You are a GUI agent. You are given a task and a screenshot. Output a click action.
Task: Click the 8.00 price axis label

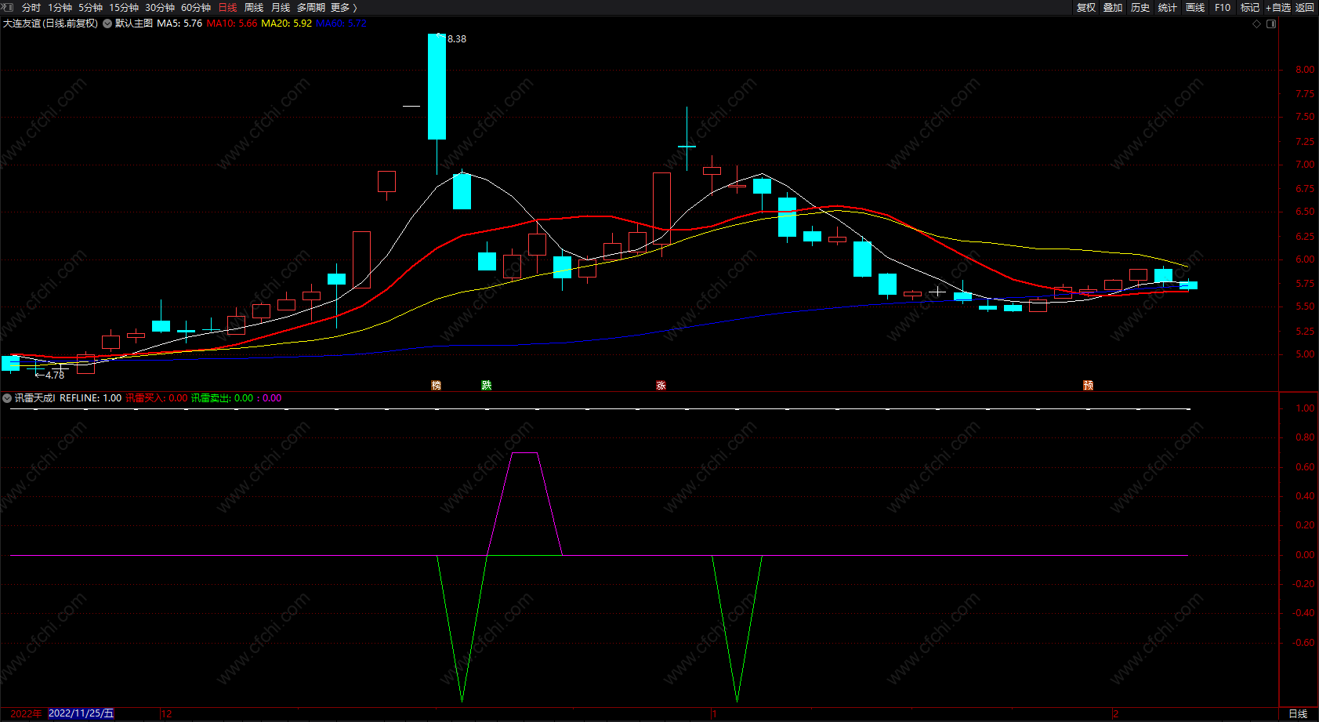1305,70
